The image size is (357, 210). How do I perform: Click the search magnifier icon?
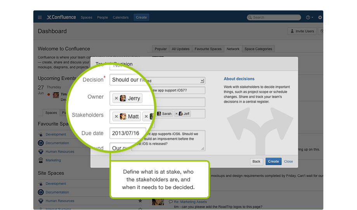click(250, 17)
